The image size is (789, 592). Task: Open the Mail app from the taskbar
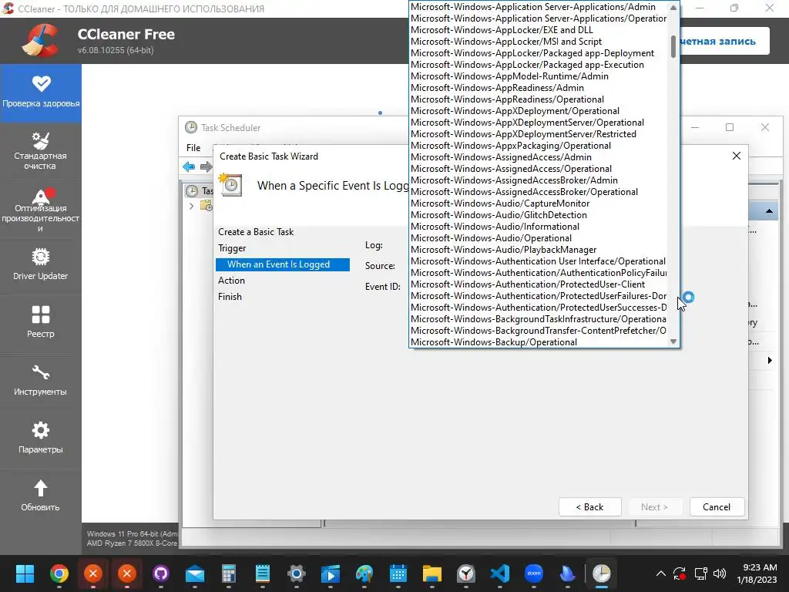195,573
